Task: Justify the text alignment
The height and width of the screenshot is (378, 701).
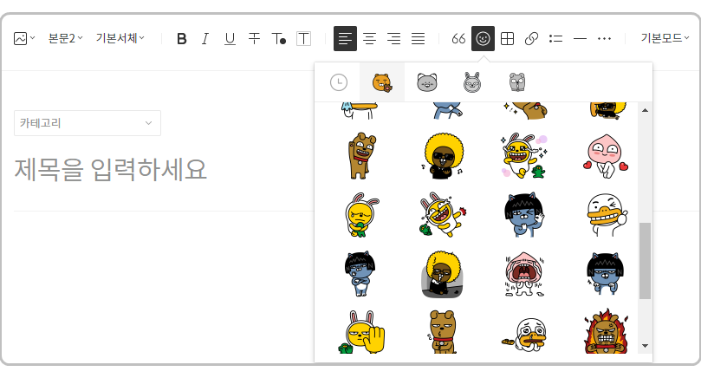Action: pyautogui.click(x=418, y=39)
